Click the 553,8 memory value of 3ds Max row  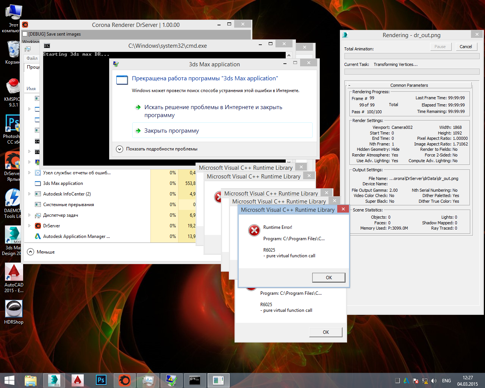click(x=190, y=183)
